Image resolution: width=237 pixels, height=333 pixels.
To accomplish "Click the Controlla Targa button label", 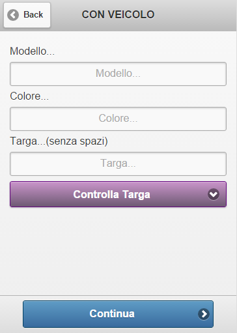I will pyautogui.click(x=111, y=194).
